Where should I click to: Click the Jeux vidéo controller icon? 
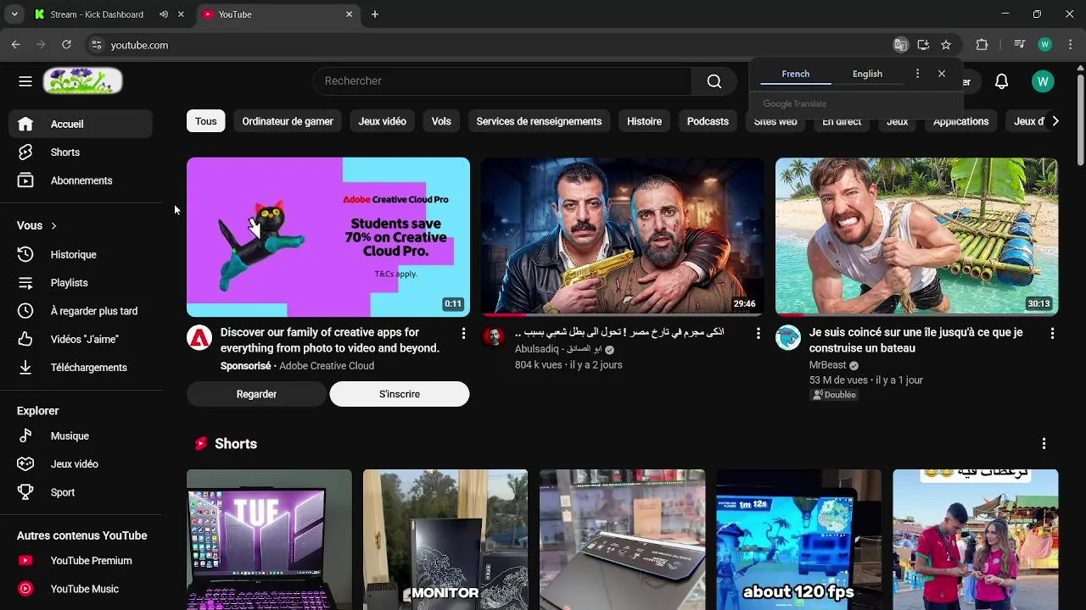[25, 464]
